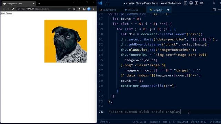Click the 'createElement' text on line 60
The image size is (221, 124).
coord(173,34)
